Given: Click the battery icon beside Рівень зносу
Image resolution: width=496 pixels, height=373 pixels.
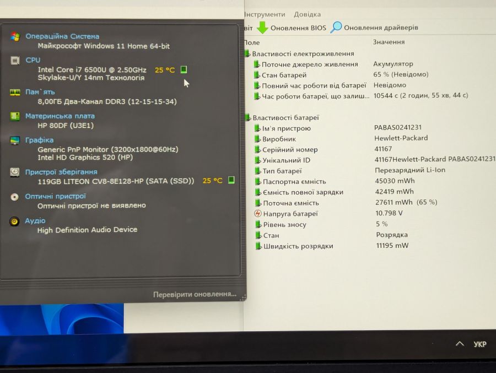Looking at the screenshot, I should [258, 224].
